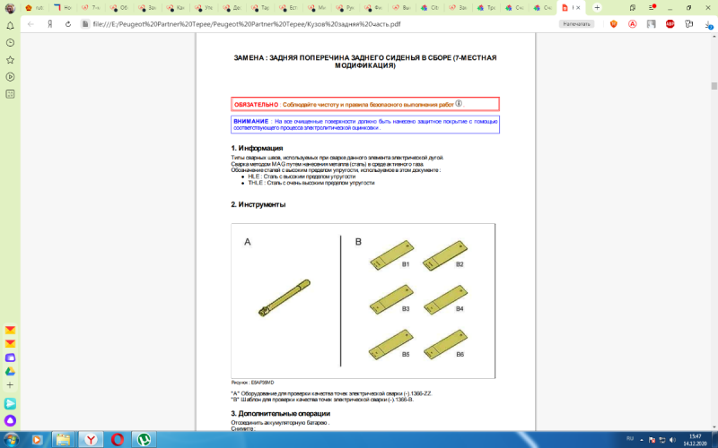Switch to the 'Тар' tab
This screenshot has width=718, height=448.
(x=260, y=8)
